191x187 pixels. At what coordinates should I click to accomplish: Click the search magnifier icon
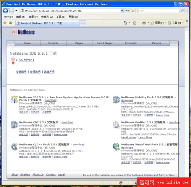(182, 11)
